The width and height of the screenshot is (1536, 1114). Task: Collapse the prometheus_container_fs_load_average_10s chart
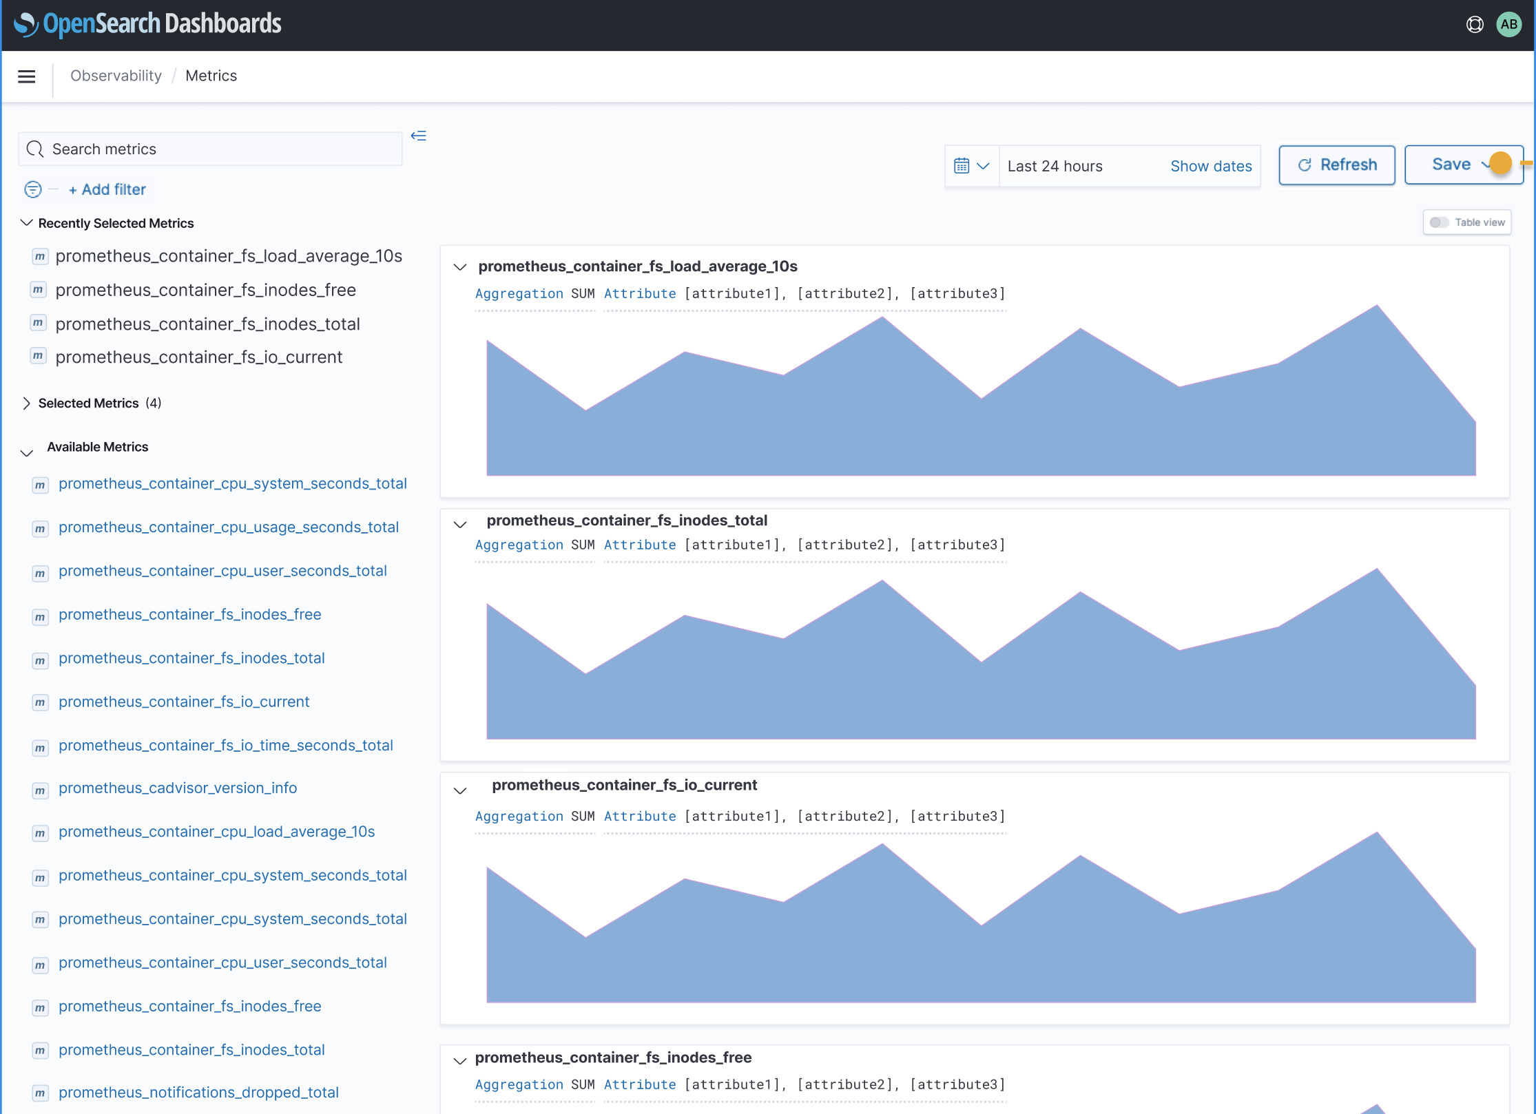(x=459, y=267)
